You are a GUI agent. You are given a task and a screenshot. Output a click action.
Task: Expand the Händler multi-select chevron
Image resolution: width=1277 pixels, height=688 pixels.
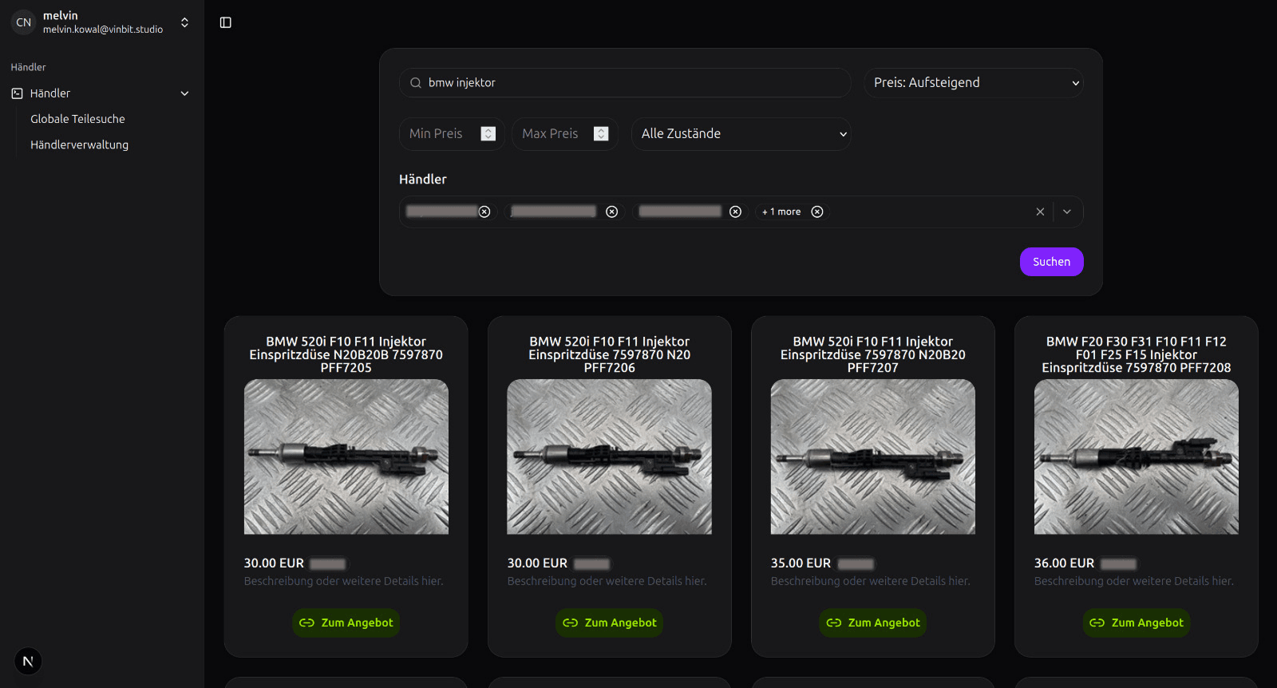point(1067,212)
